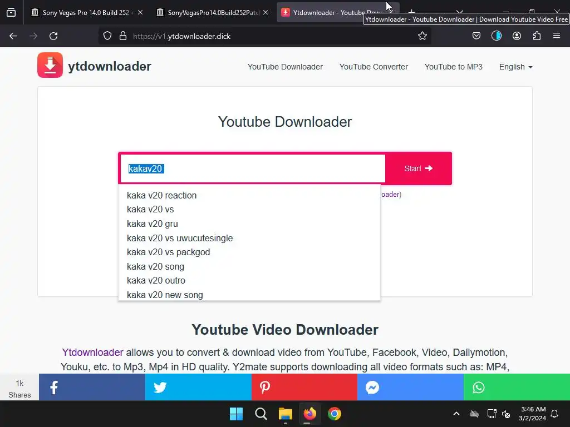Switch to SonyVegasPro14.0Build252Patch tab

[x=213, y=12]
